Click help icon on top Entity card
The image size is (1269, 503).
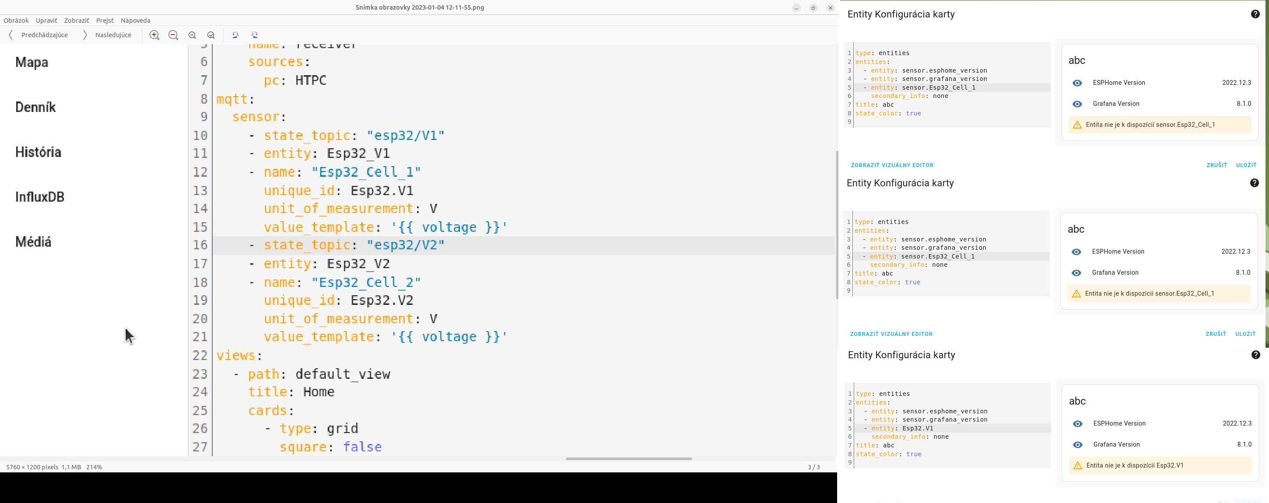(1255, 14)
